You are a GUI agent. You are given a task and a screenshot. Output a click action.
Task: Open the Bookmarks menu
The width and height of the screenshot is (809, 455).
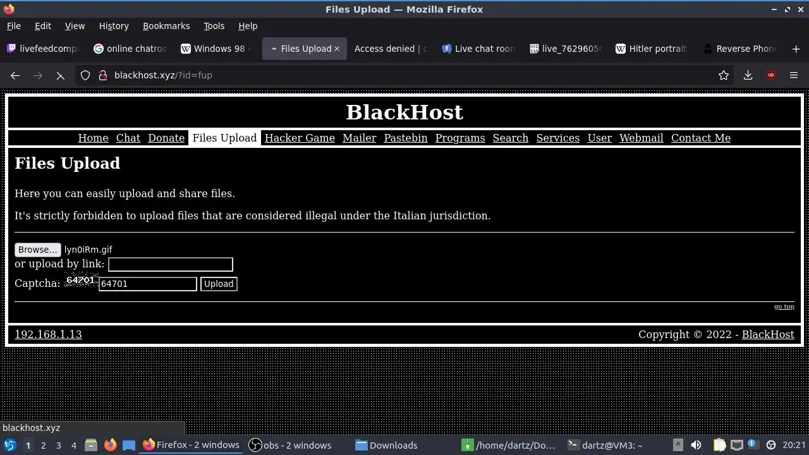click(x=166, y=26)
